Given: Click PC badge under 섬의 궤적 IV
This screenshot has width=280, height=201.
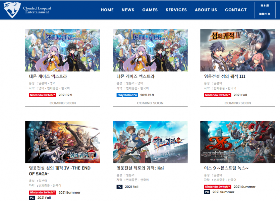Looking at the screenshot, I should [32, 198].
